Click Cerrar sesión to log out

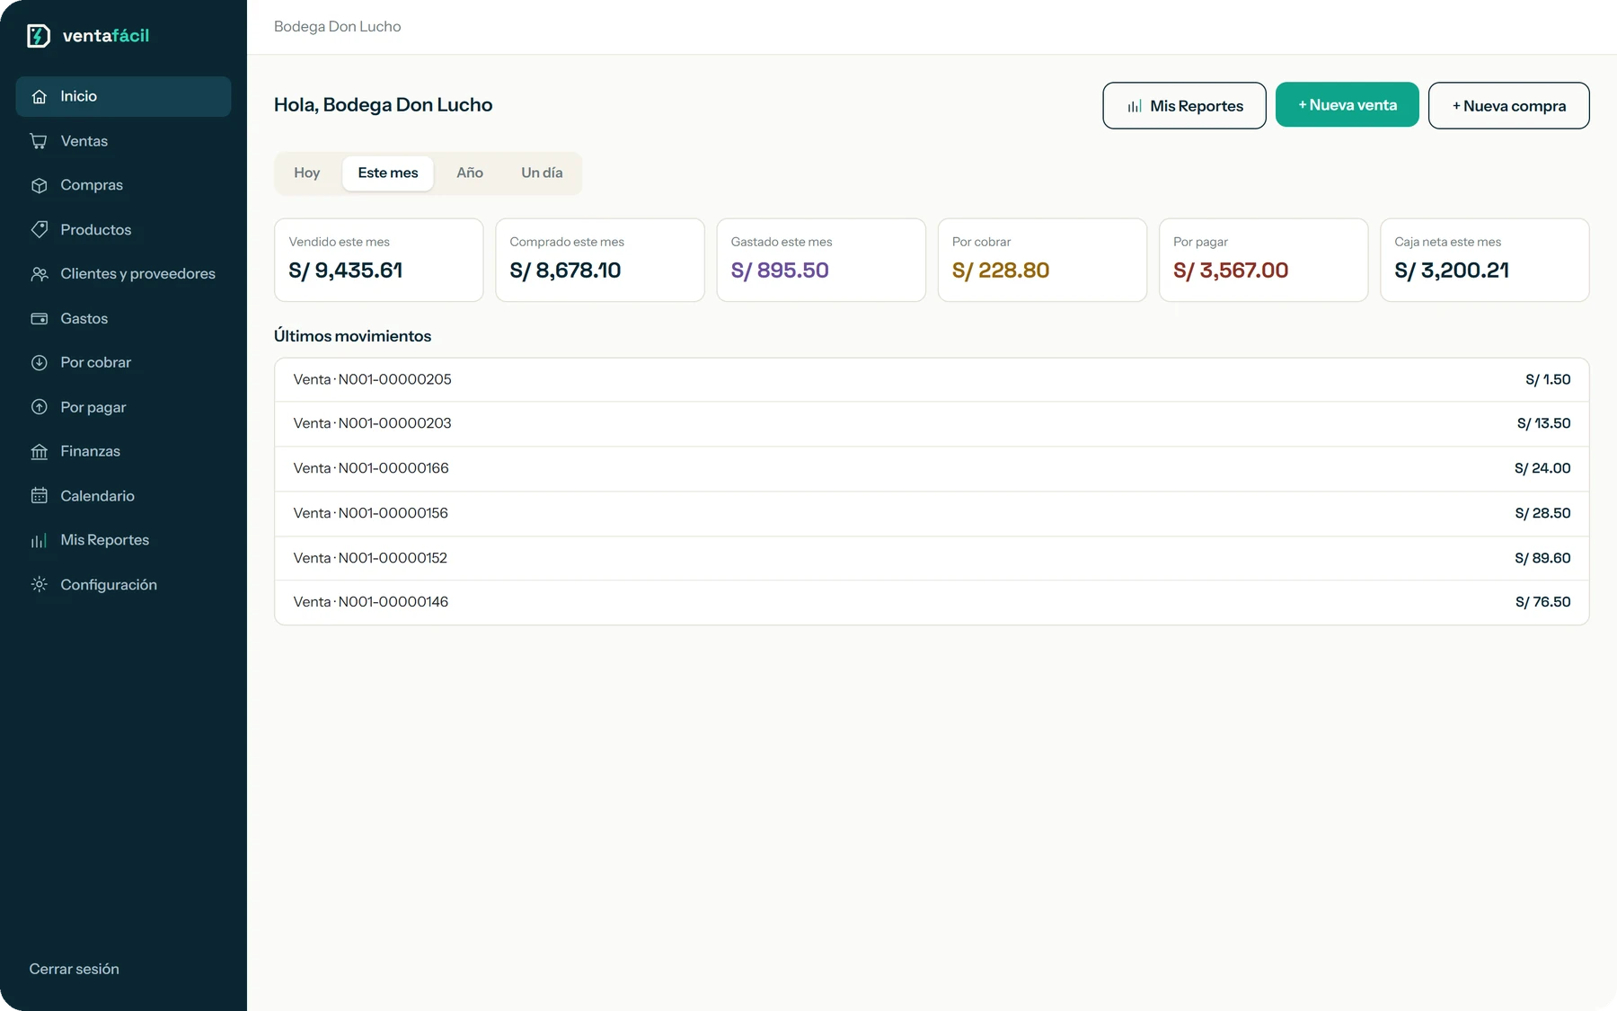coord(74,969)
